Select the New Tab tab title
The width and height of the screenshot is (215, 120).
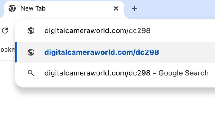(33, 9)
